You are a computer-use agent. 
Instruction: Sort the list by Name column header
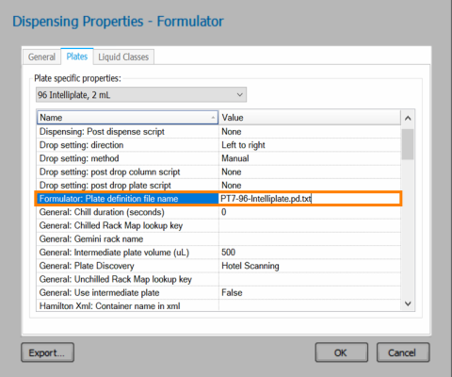click(x=127, y=118)
